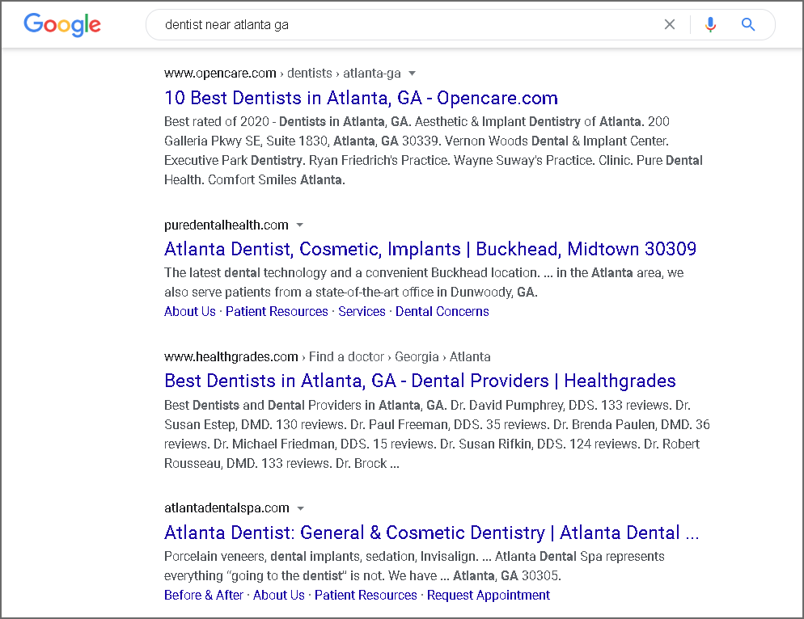
Task: Click into the search input field
Action: coord(404,25)
